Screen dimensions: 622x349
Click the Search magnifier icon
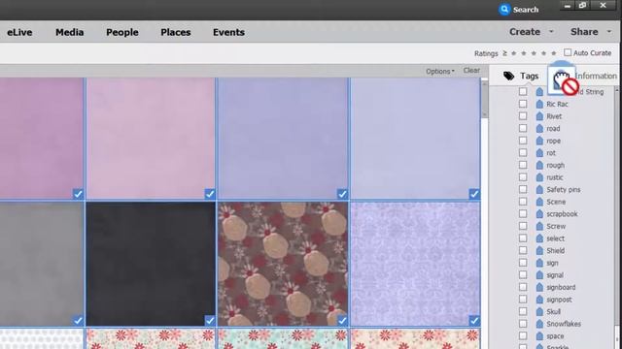tap(504, 9)
